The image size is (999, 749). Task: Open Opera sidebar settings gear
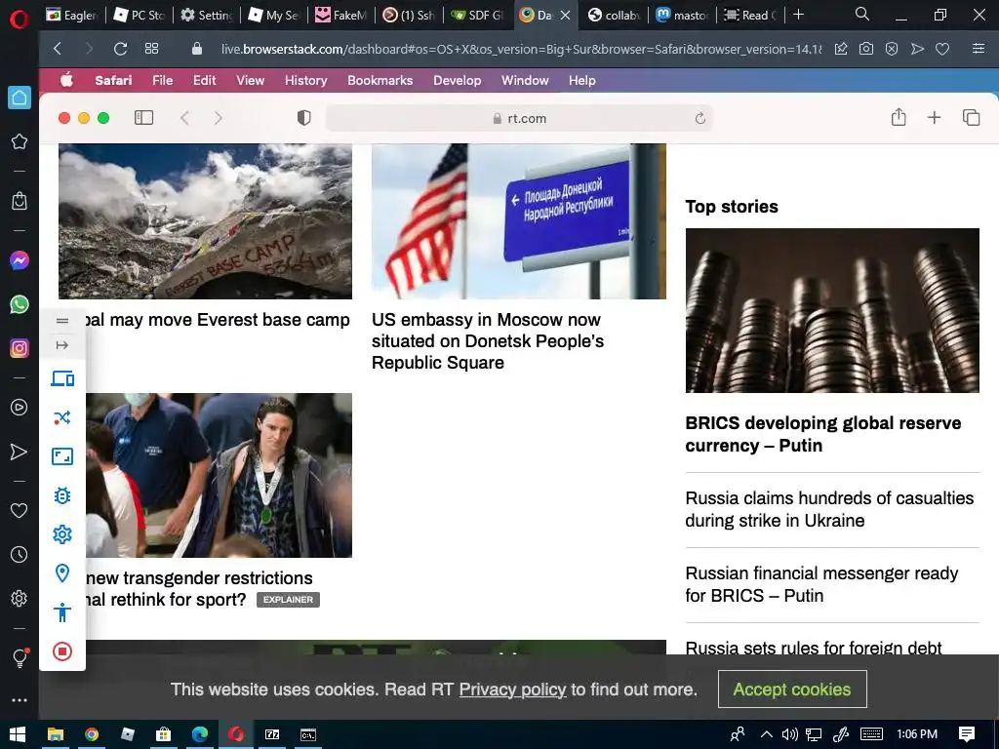(20, 598)
